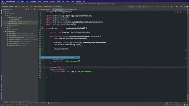Click "fake response" string on line 25
This screenshot has width=189, height=106.
72,61
